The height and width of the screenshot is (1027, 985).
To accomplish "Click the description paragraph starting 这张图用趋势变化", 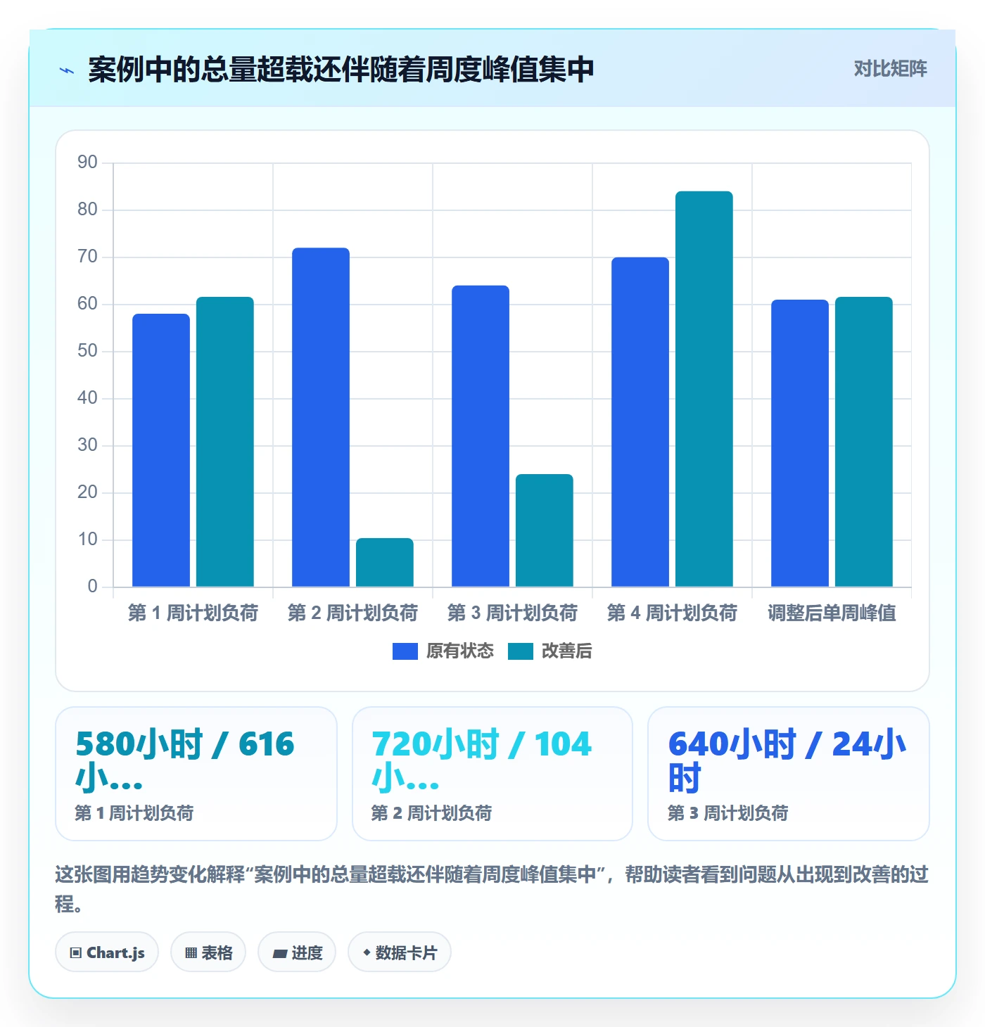I will (x=492, y=889).
